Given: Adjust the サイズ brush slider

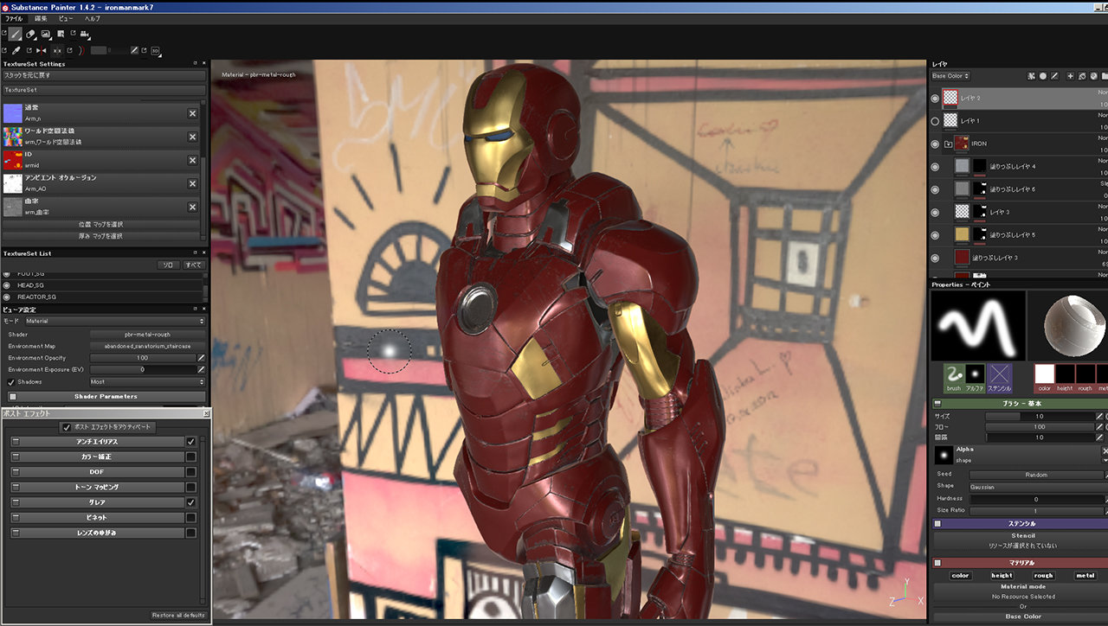Looking at the screenshot, I should pos(1039,416).
